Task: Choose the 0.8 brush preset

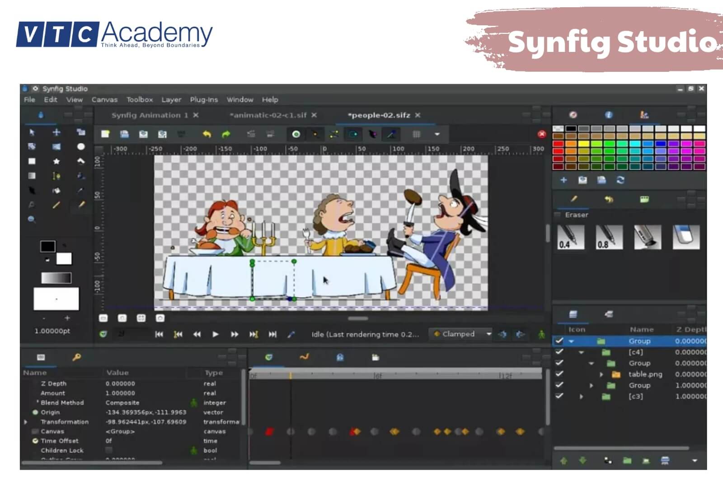Action: coord(609,237)
